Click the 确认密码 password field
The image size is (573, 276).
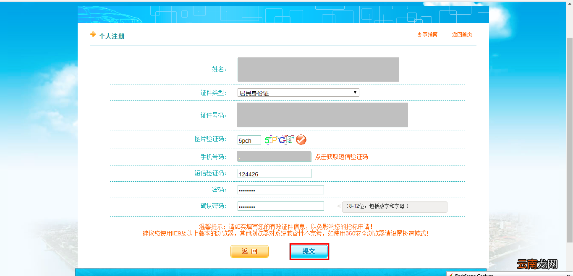pyautogui.click(x=280, y=206)
